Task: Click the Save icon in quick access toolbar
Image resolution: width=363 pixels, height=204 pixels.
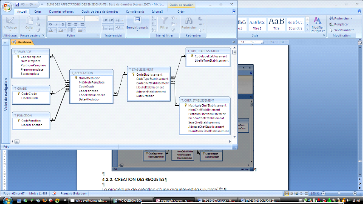Action: pyautogui.click(x=17, y=4)
